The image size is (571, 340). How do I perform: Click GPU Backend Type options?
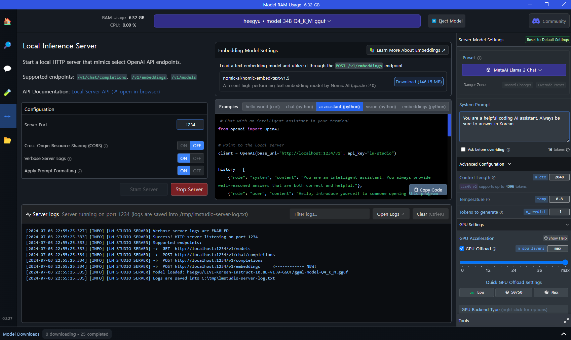(514, 309)
